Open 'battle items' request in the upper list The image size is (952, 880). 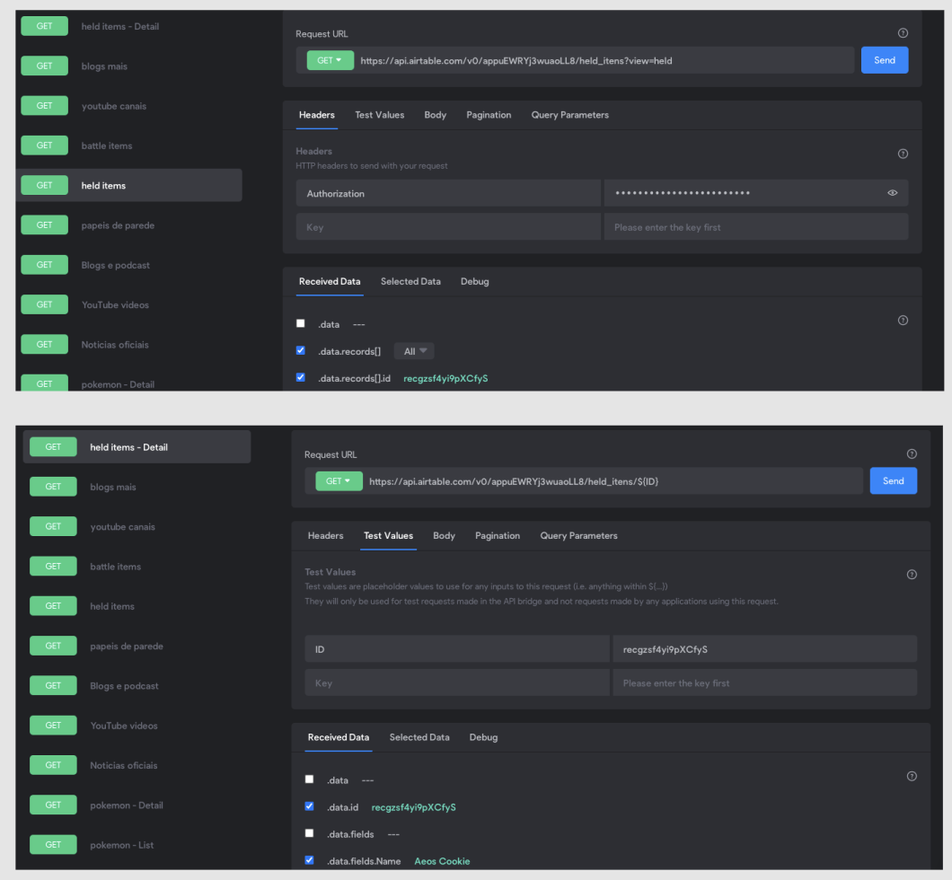[x=106, y=145]
